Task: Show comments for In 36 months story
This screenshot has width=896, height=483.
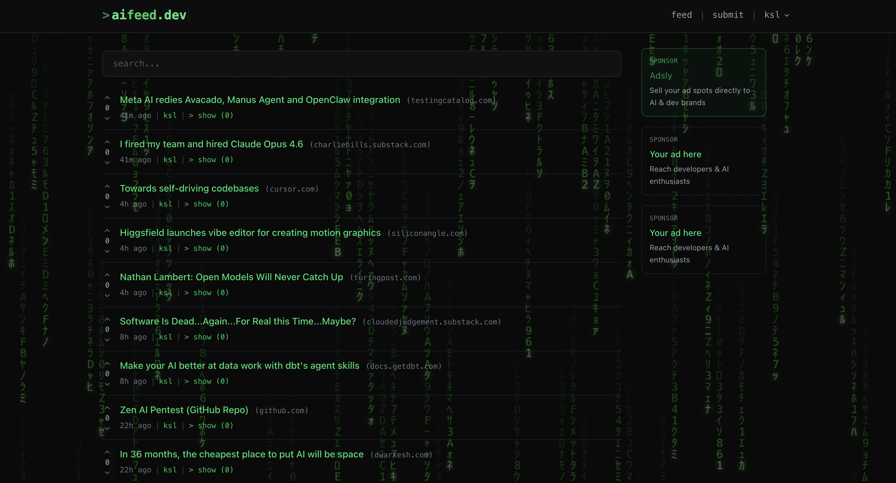Action: pos(211,470)
